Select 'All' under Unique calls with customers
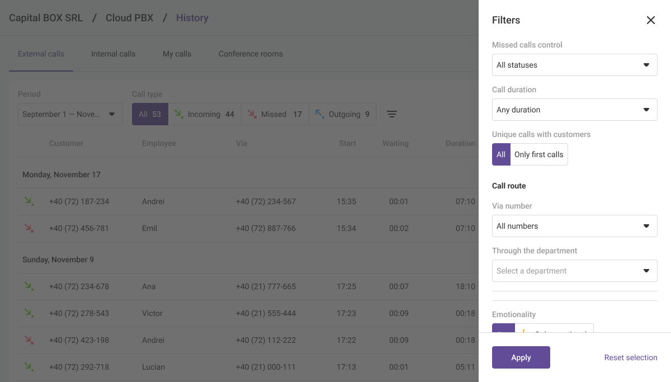Viewport: 671px width, 382px height. tap(501, 154)
